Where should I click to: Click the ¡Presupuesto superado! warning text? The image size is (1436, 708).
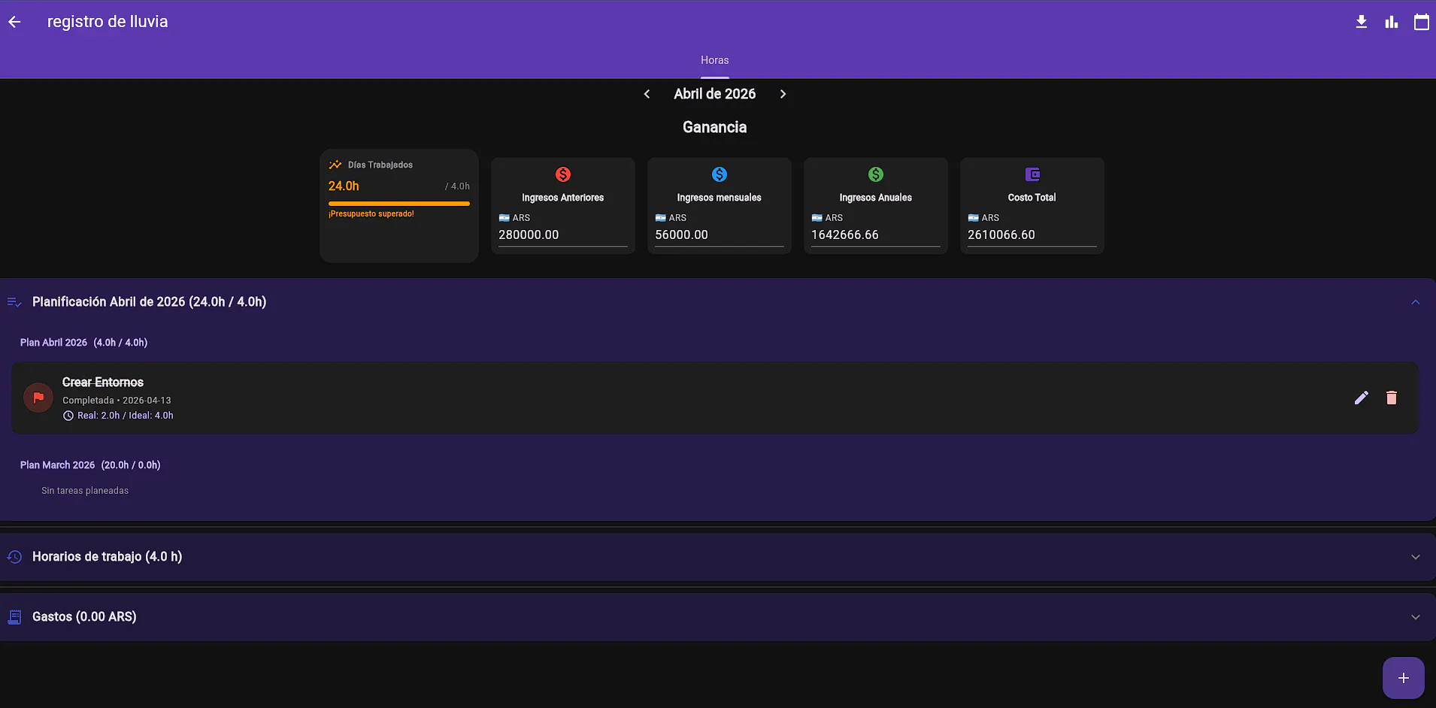371,214
